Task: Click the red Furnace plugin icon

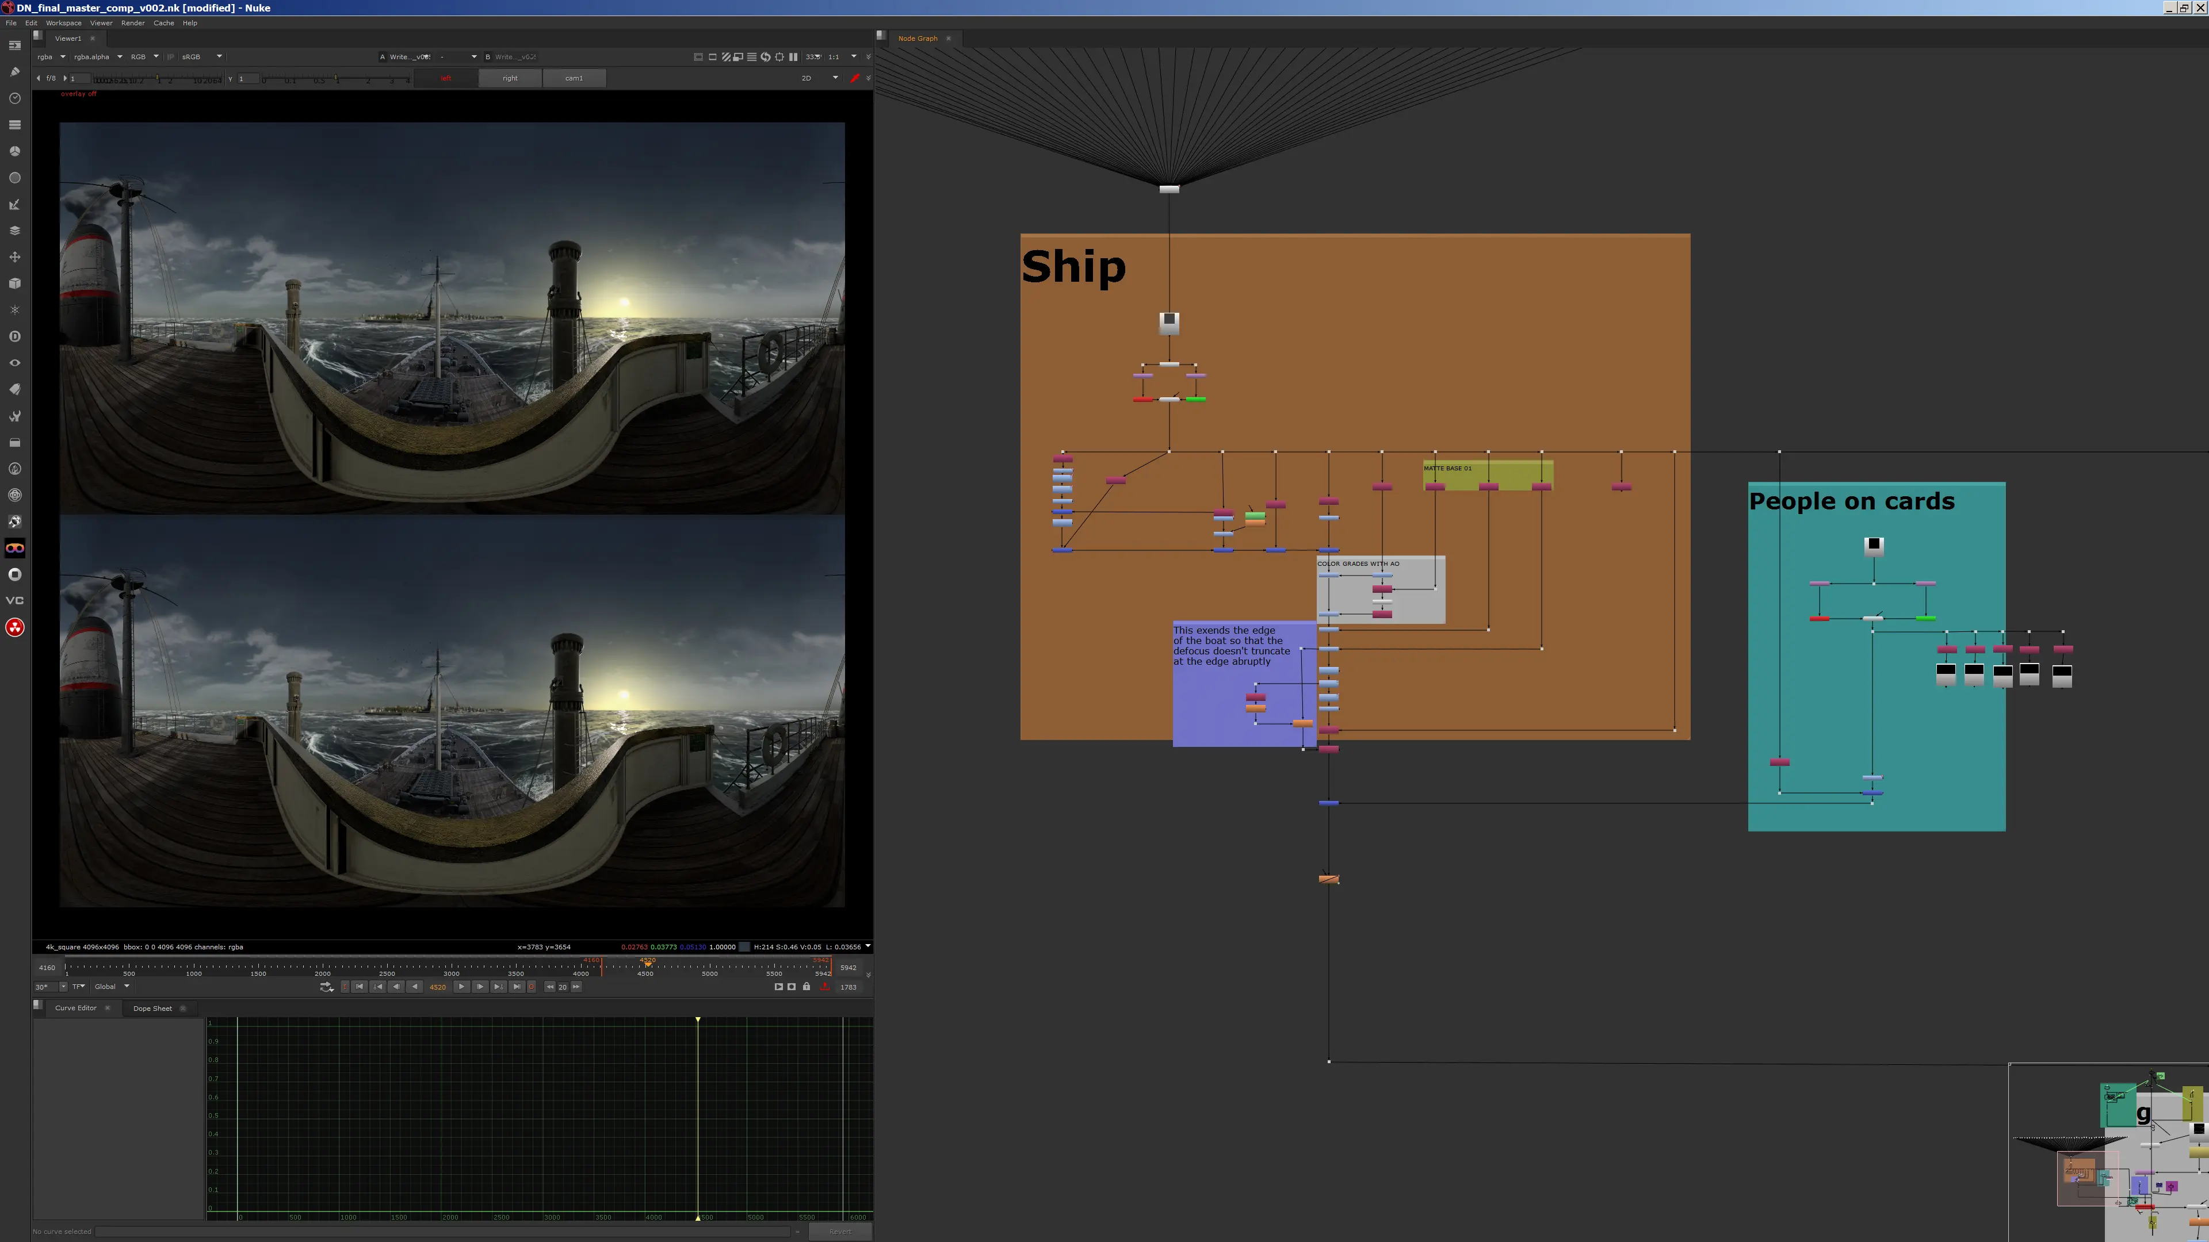Action: (14, 627)
